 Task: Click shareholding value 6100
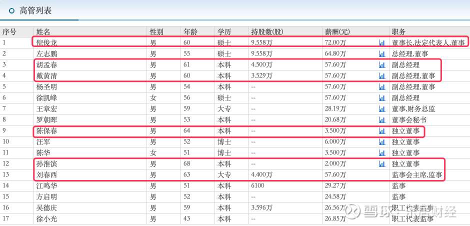coord(258,186)
